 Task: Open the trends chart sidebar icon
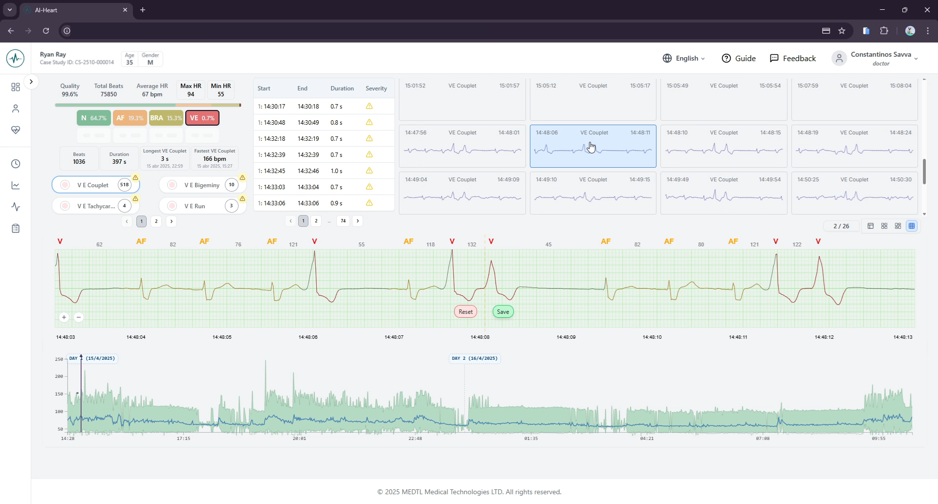(x=15, y=185)
